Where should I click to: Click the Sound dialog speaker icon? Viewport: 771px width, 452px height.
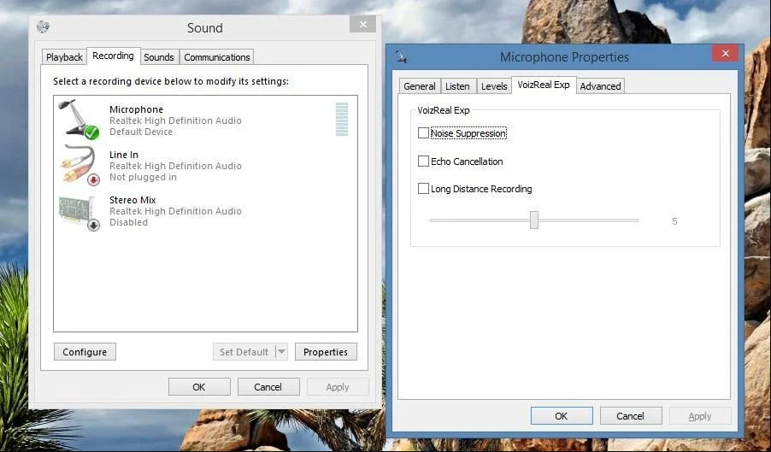[x=44, y=26]
